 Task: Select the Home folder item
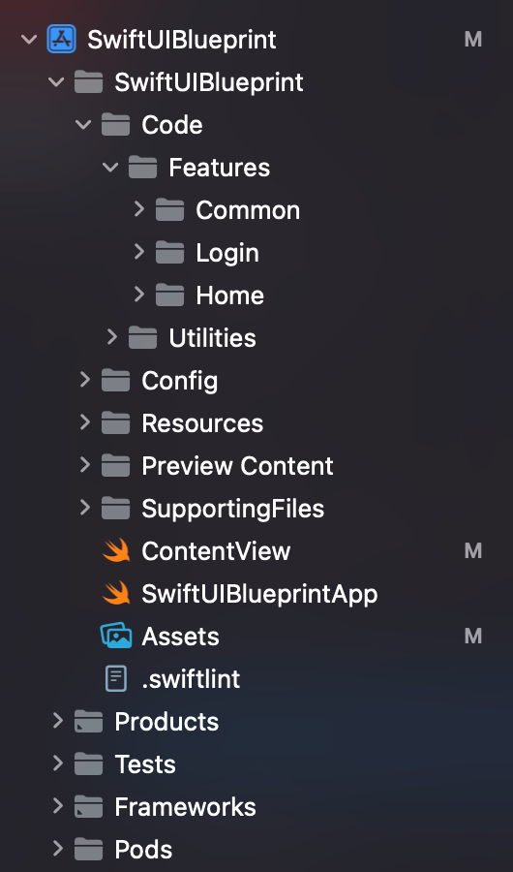point(229,295)
